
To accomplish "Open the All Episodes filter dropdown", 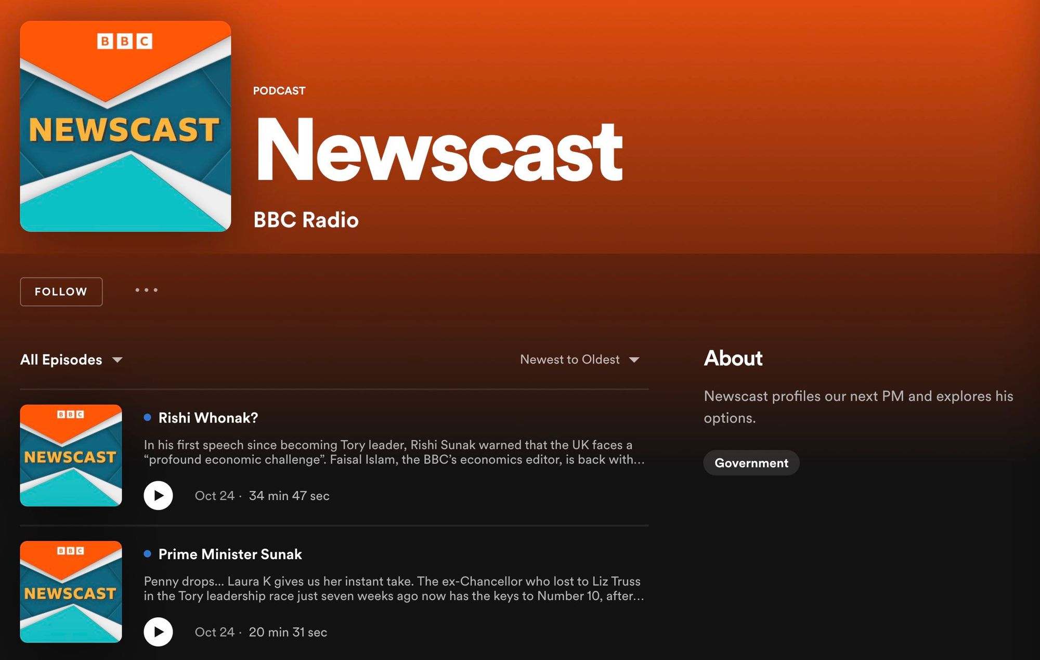I will pyautogui.click(x=61, y=359).
